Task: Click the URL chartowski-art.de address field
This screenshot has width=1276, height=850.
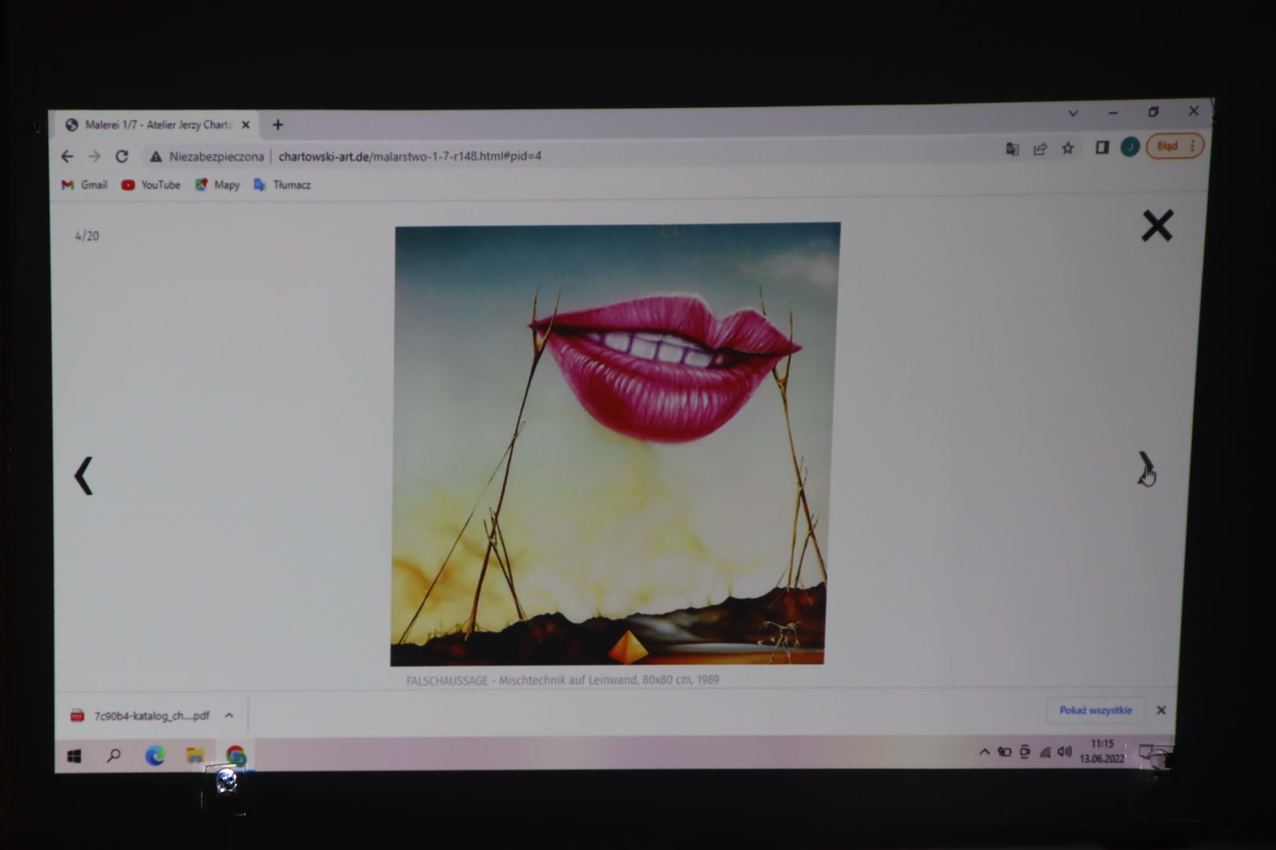Action: coord(410,156)
